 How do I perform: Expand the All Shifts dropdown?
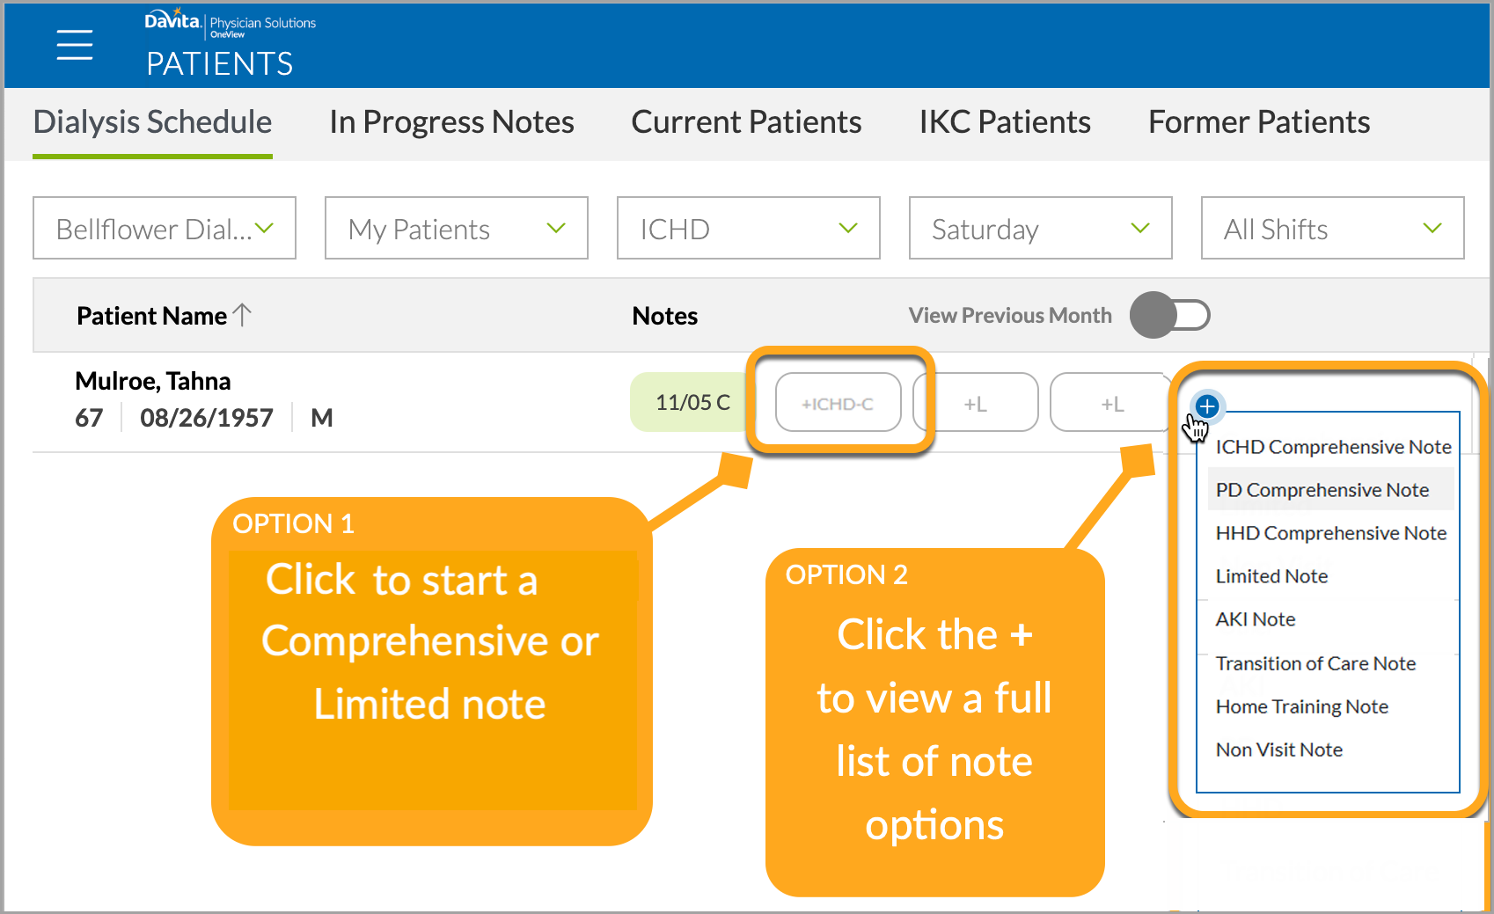1333,228
